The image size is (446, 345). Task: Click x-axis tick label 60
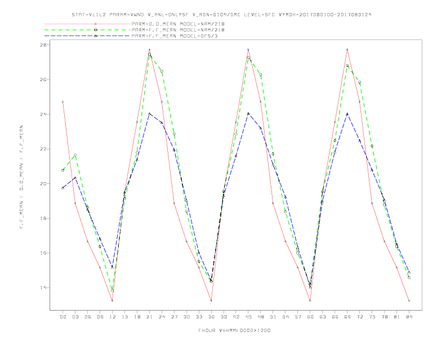(x=310, y=317)
